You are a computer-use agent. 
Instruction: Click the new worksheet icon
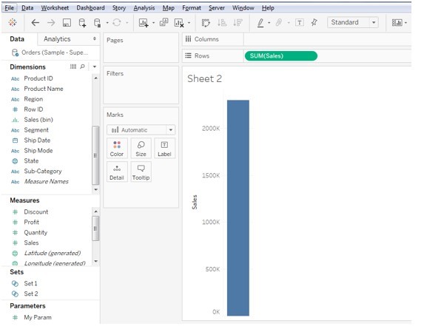coord(144,23)
